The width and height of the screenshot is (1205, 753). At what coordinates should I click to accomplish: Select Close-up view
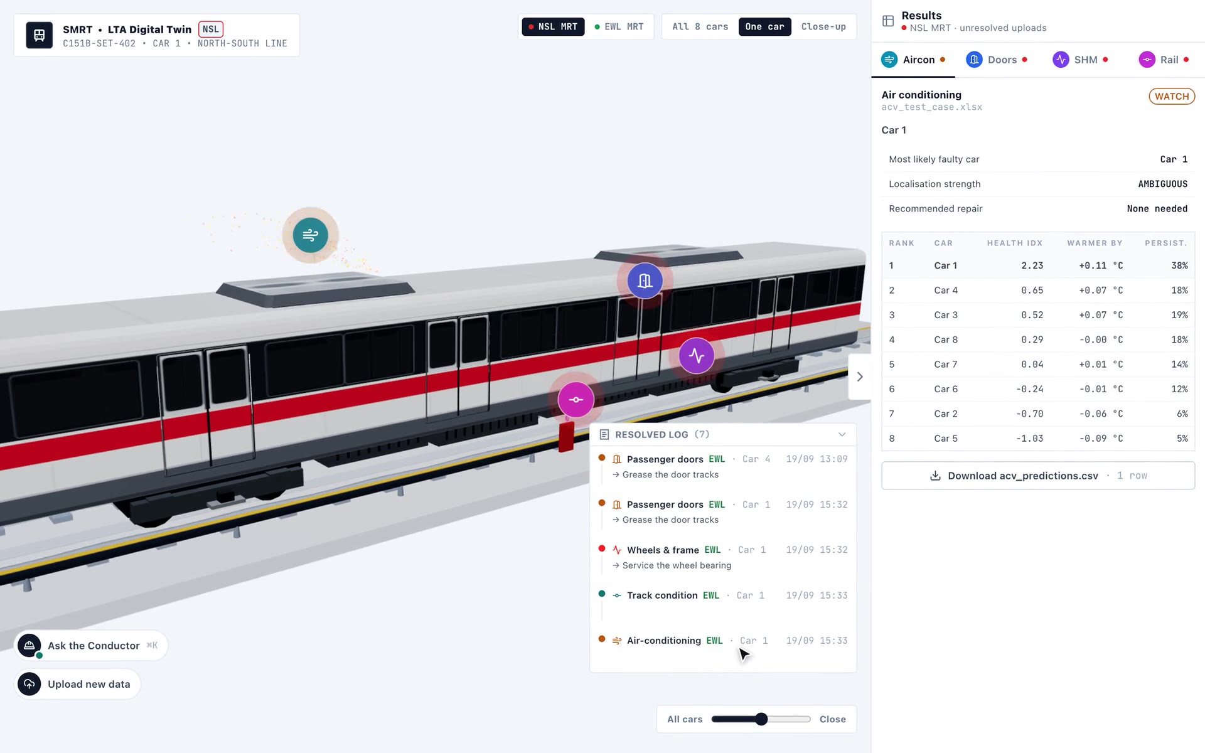click(x=823, y=27)
